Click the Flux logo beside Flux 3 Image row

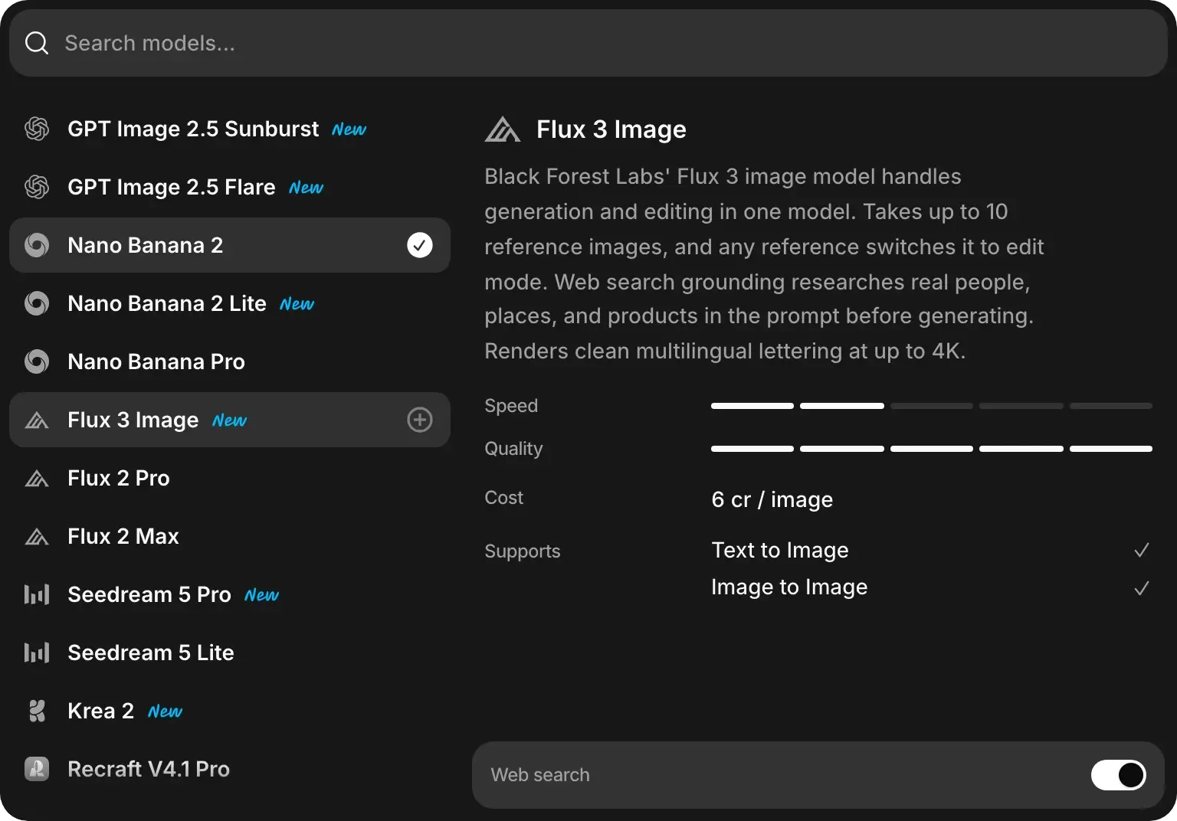tap(37, 420)
